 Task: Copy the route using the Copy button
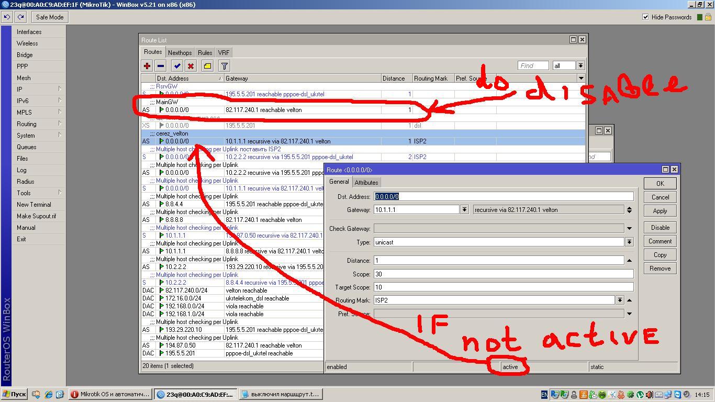click(x=660, y=255)
